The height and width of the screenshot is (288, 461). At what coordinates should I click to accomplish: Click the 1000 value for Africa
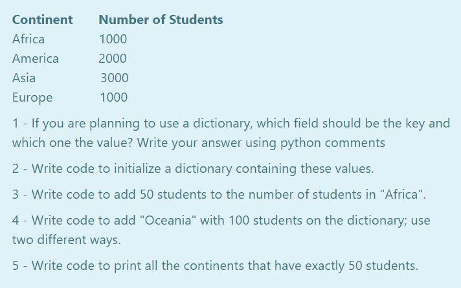coord(113,39)
